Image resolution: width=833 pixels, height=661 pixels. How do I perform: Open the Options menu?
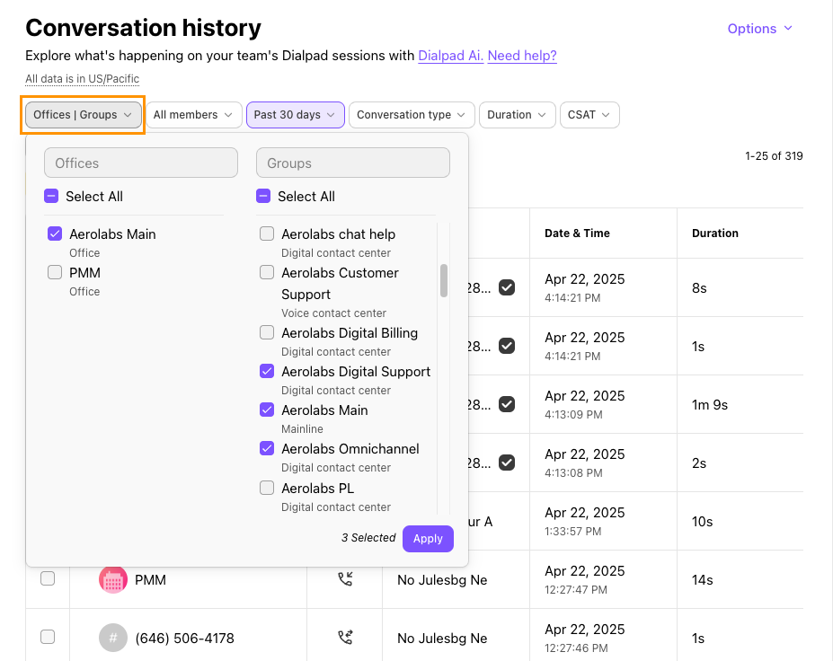pos(759,29)
